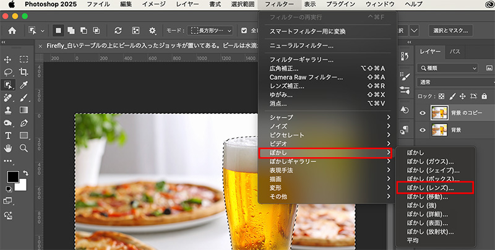Select the Brush tool
Screen dimensions: 495x250
pyautogui.click(x=24, y=98)
